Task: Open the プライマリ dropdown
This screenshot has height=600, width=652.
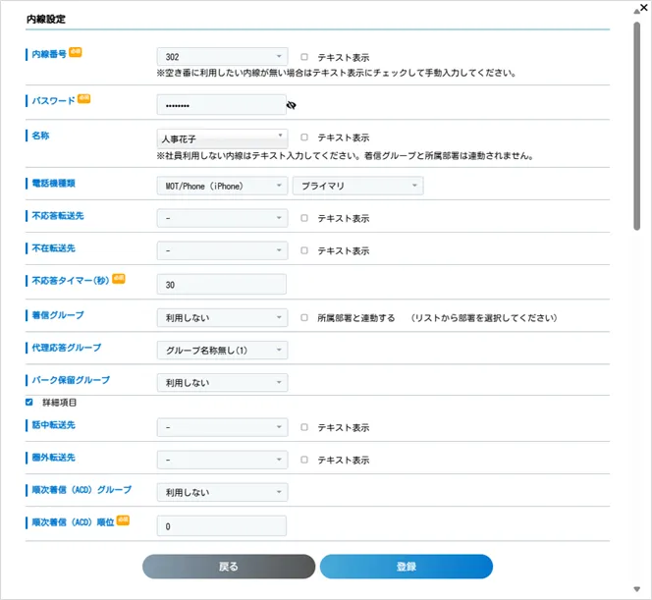Action: [x=357, y=186]
